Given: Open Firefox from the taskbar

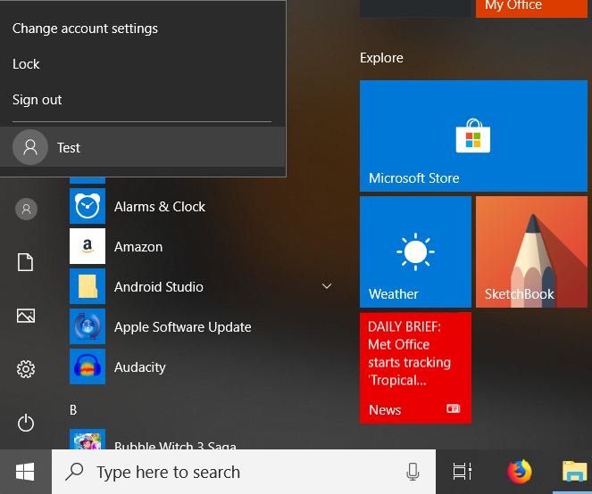Looking at the screenshot, I should point(519,472).
